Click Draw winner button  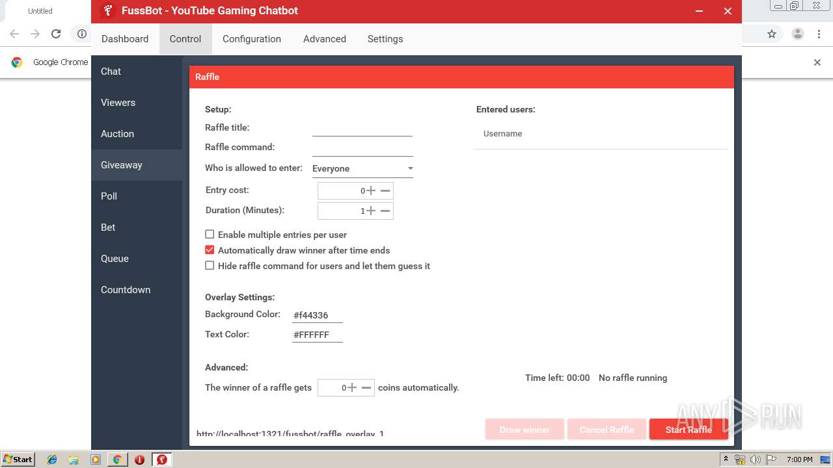[525, 430]
